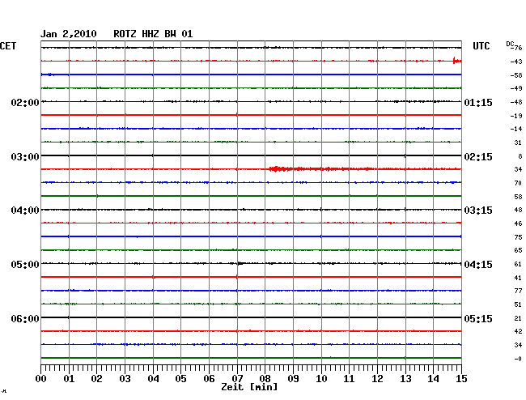Image resolution: width=526 pixels, height=400 pixels.
Task: Click the DC offset value '42'
Action: (x=518, y=331)
